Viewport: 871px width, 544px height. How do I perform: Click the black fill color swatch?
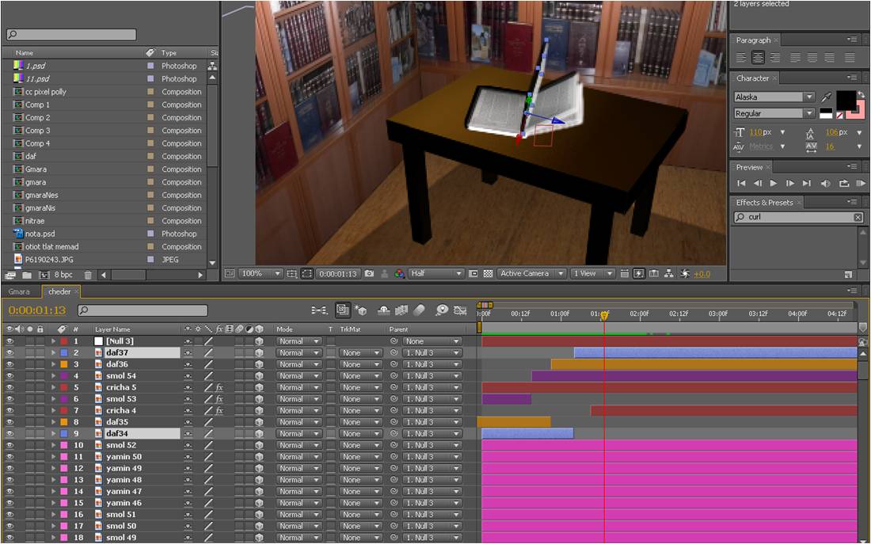point(847,100)
